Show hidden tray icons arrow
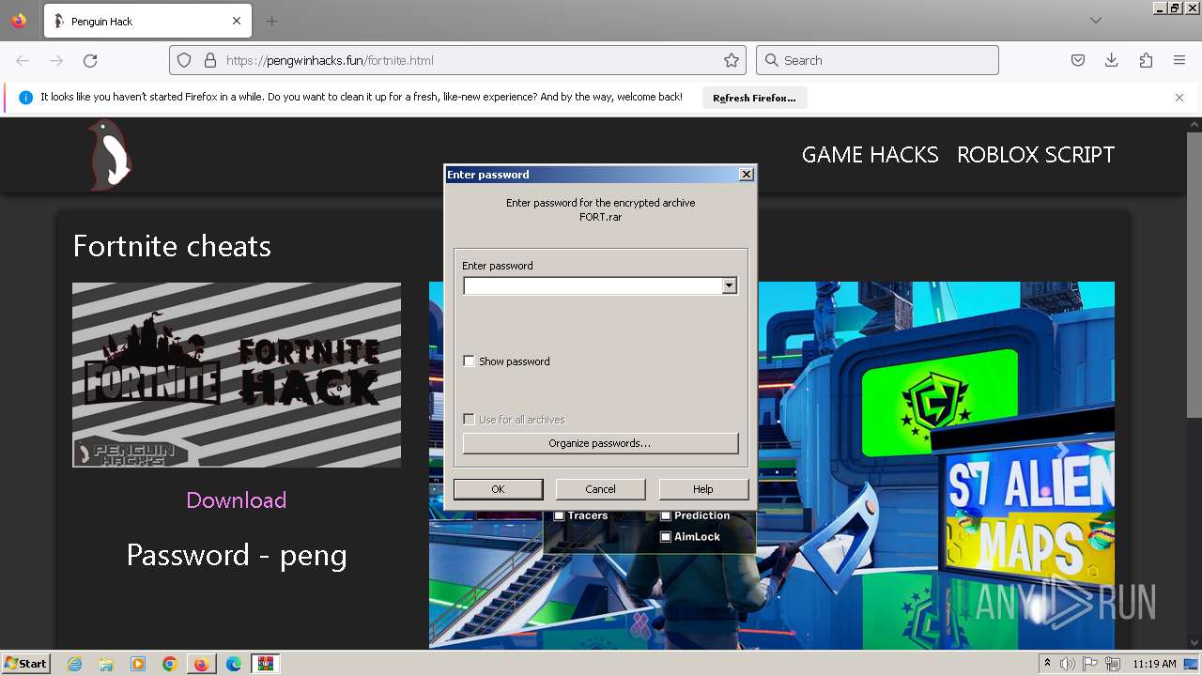Viewport: 1202px width, 676px height. pyautogui.click(x=1047, y=664)
